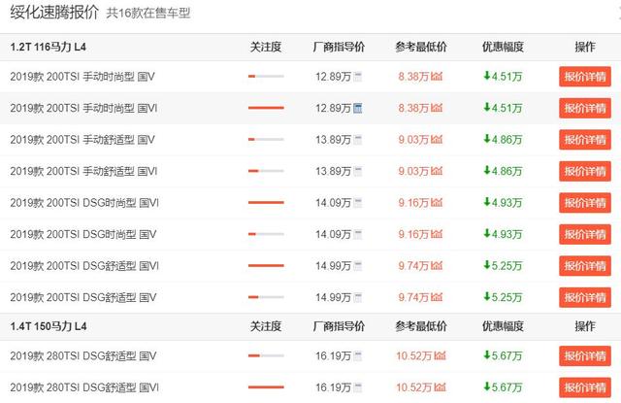The width and height of the screenshot is (621, 403).
Task: Show price trend chart for 200TSI 手动舒适型 国VI
Action: pyautogui.click(x=437, y=171)
